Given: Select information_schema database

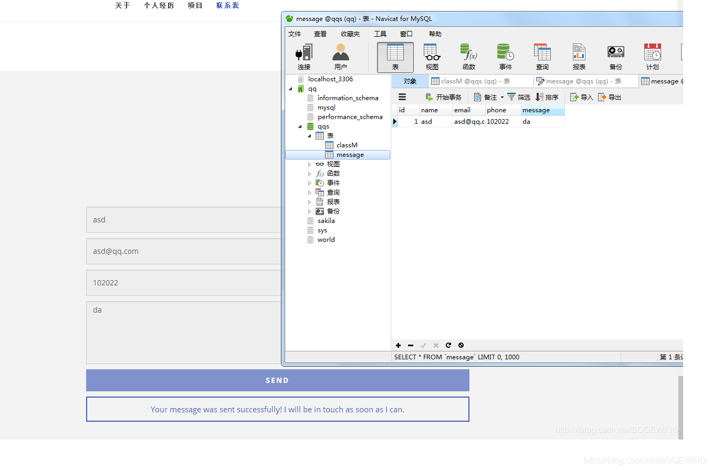Looking at the screenshot, I should click(348, 98).
